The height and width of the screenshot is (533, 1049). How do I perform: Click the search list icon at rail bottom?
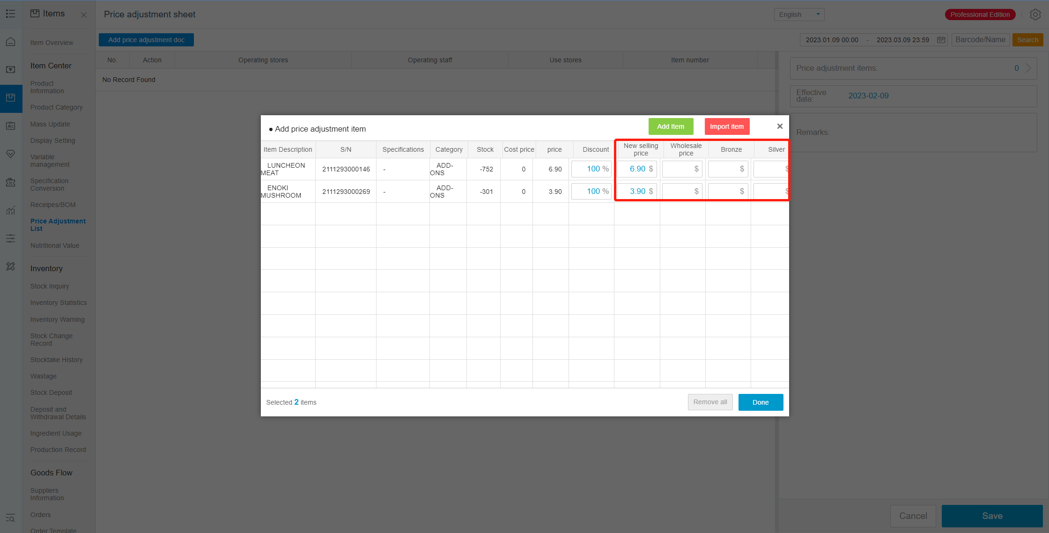[x=11, y=518]
